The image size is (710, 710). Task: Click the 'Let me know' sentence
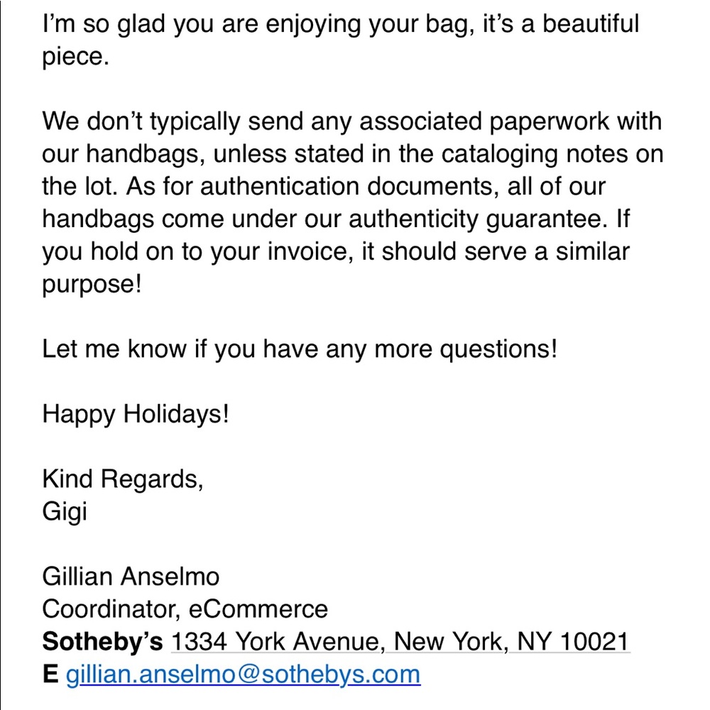pos(300,349)
